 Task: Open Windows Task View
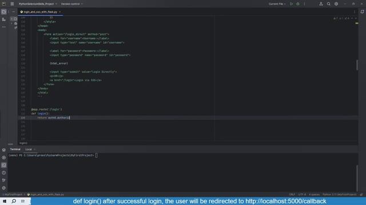click(23, 201)
